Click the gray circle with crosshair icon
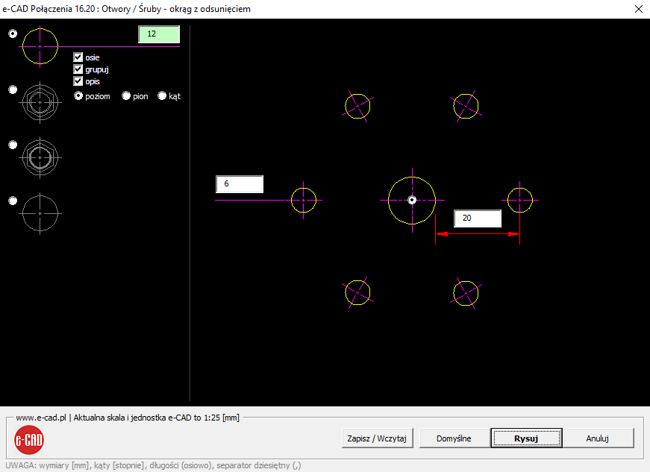The width and height of the screenshot is (650, 472). pos(40,214)
